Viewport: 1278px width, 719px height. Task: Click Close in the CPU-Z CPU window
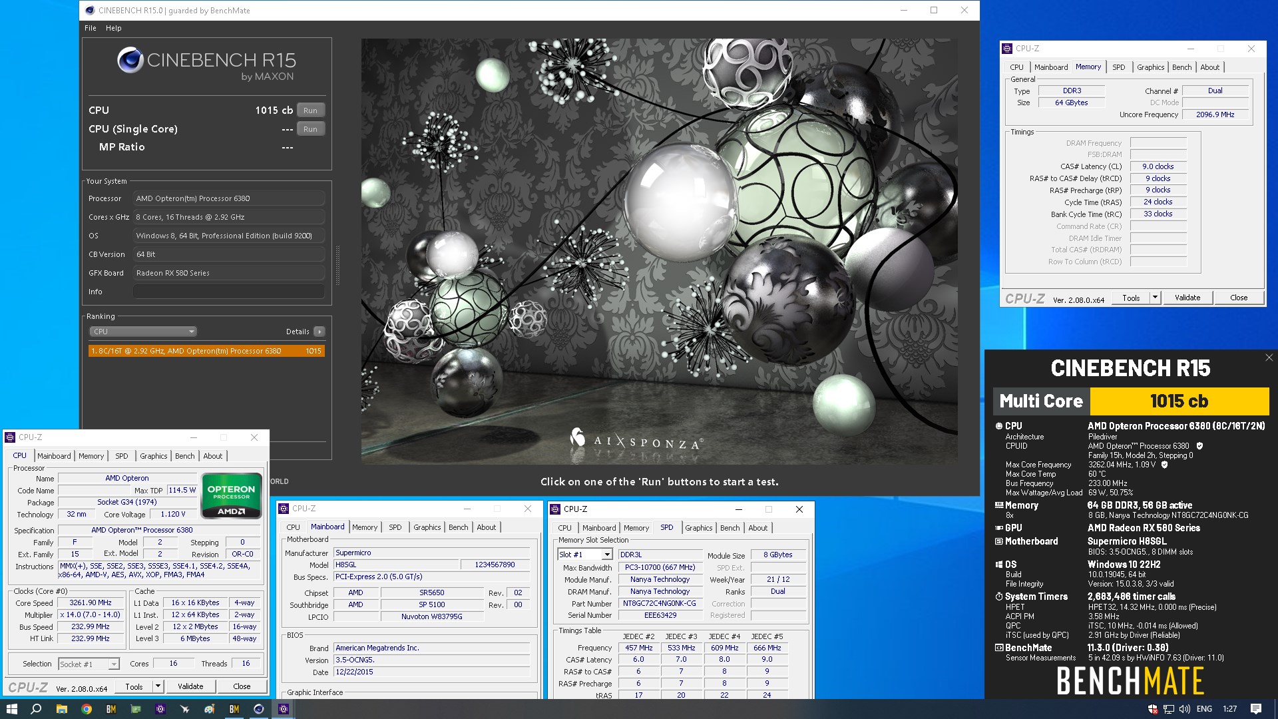(x=242, y=686)
